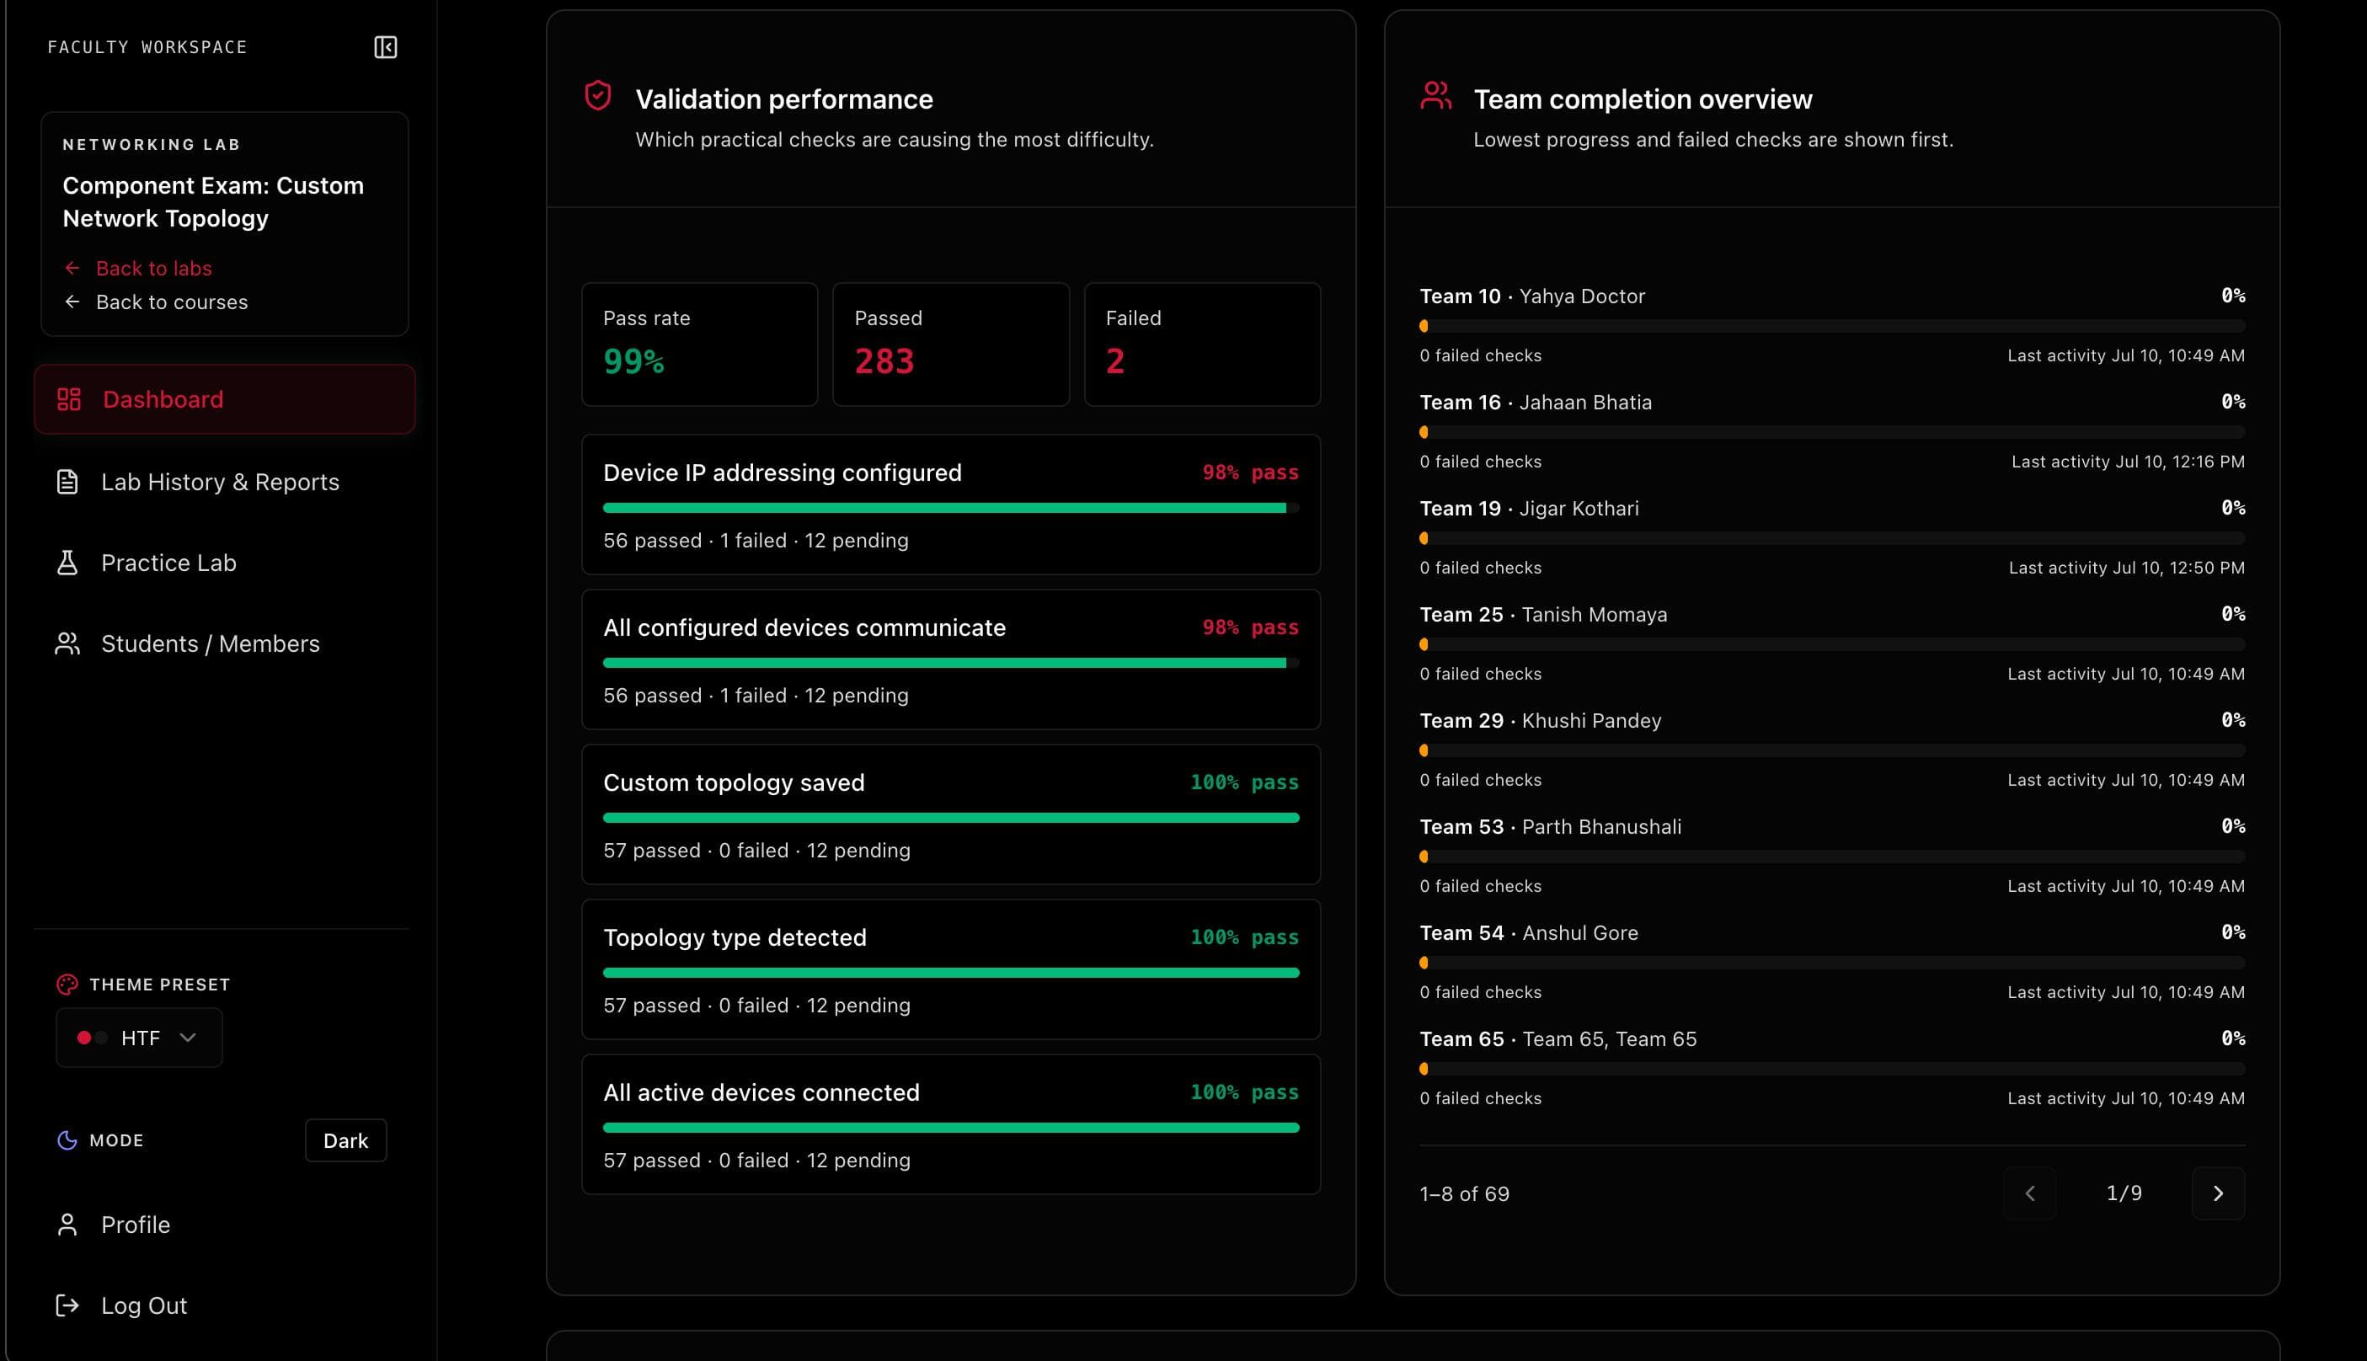Click the arrow icon beside Back to courses
2367x1361 pixels.
(x=72, y=302)
